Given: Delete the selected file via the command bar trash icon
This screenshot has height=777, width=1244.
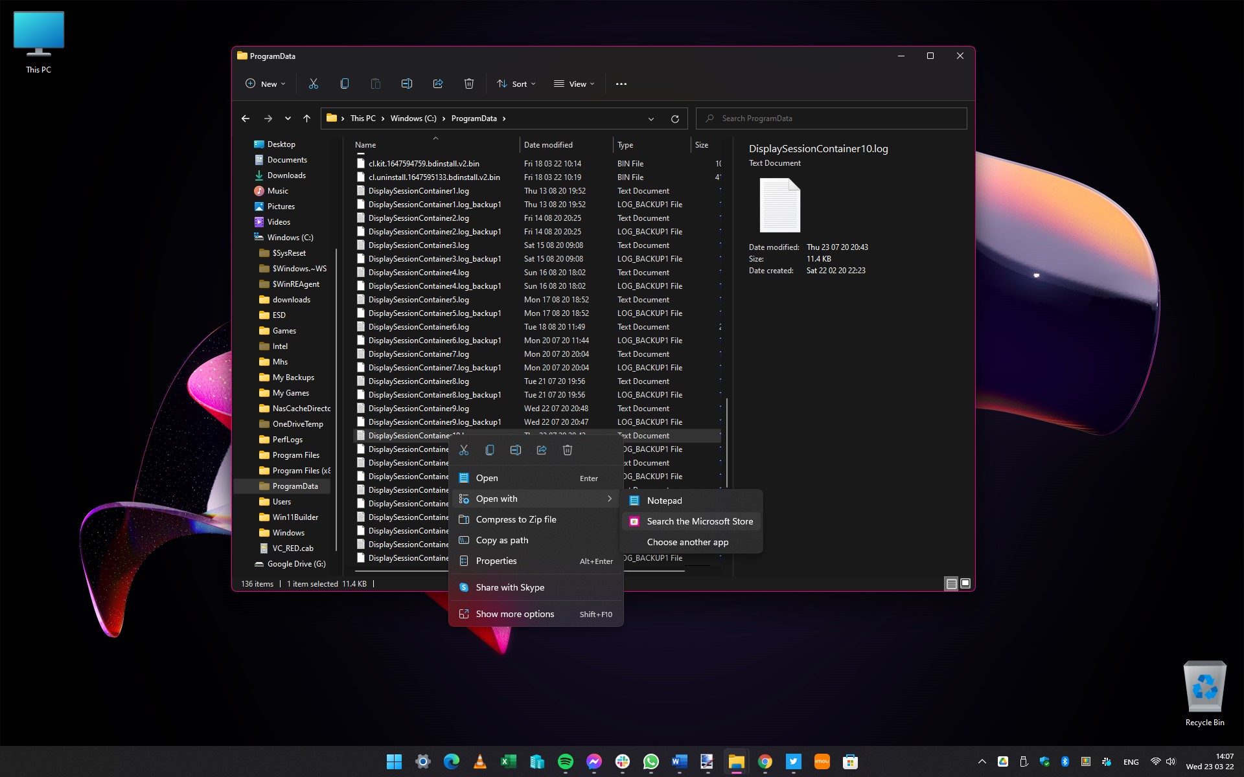Looking at the screenshot, I should click(469, 84).
